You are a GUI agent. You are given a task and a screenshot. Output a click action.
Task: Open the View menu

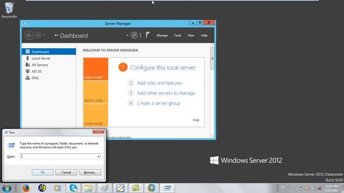click(191, 35)
